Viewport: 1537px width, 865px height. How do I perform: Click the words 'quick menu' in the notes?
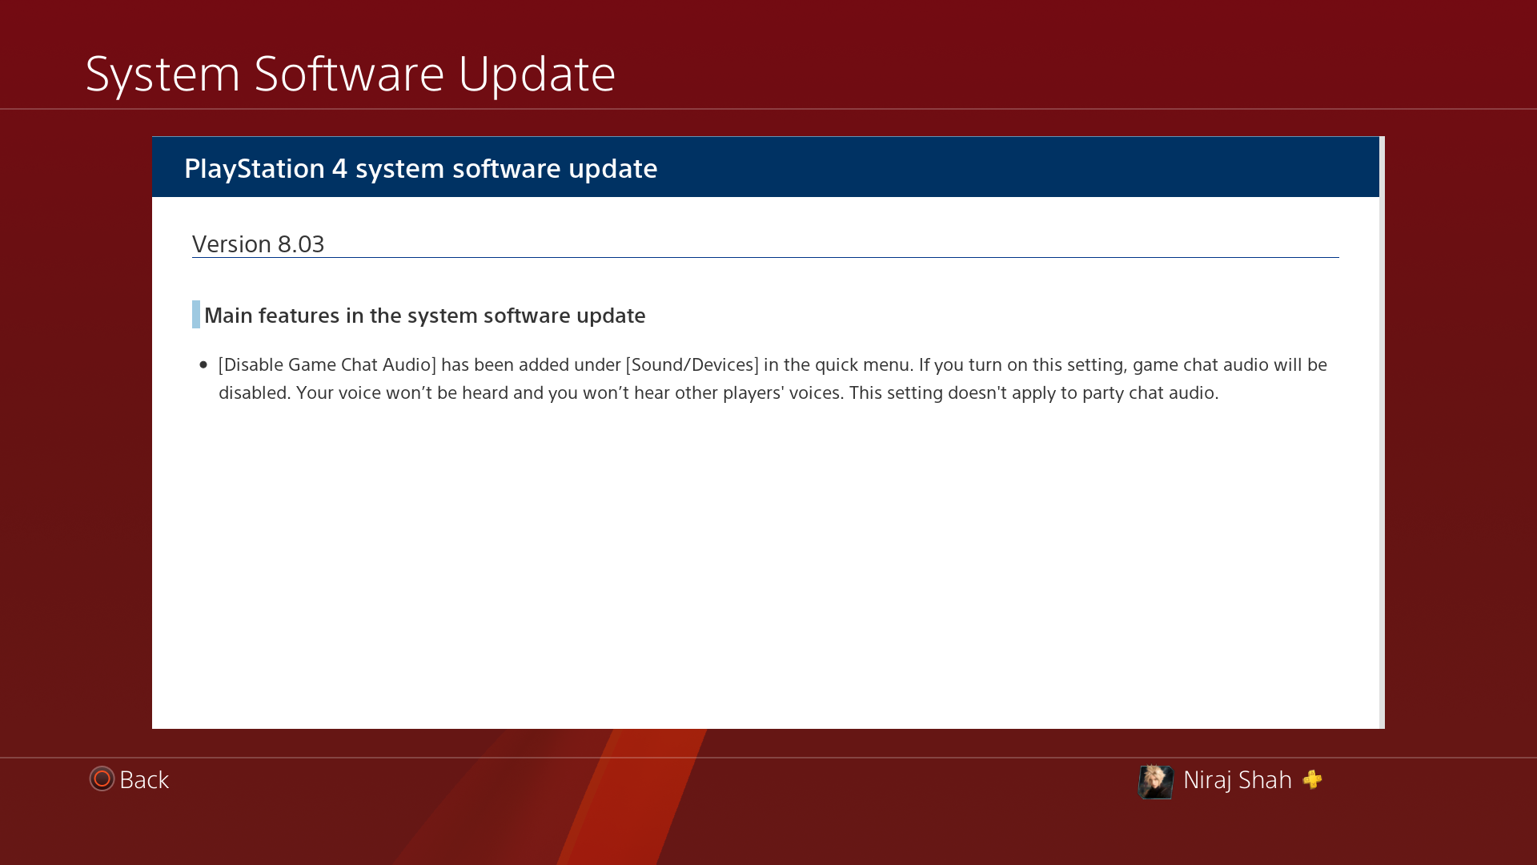pyautogui.click(x=862, y=365)
